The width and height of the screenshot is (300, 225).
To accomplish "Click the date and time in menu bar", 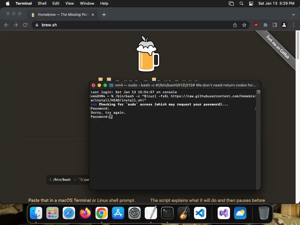I will [276, 3].
